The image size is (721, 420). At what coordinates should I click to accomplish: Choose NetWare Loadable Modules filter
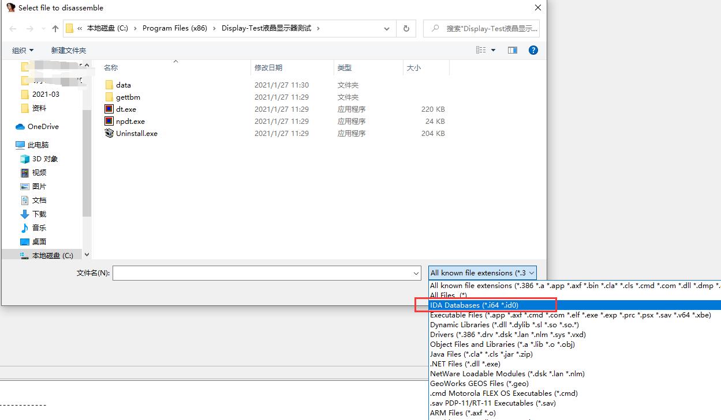[x=574, y=373]
